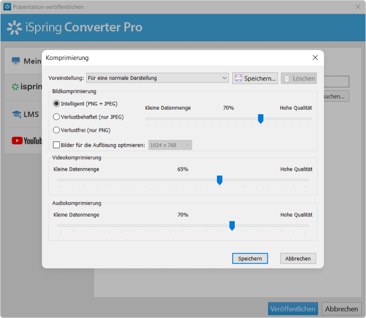The height and width of the screenshot is (318, 366).
Task: Click the Videokomprimierung slider handle at 65%
Action: tap(220, 180)
